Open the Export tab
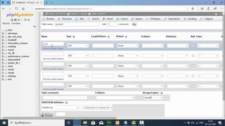225x126 pixels. (x=122, y=19)
